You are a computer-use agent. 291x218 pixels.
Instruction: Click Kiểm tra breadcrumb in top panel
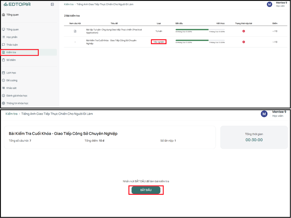(x=69, y=4)
